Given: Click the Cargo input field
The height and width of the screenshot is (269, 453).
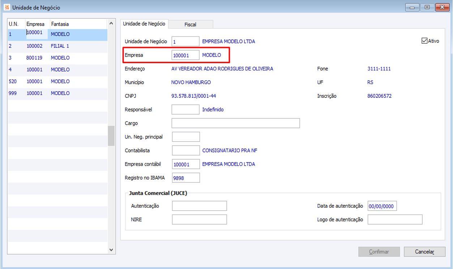Looking at the screenshot, I should point(236,123).
